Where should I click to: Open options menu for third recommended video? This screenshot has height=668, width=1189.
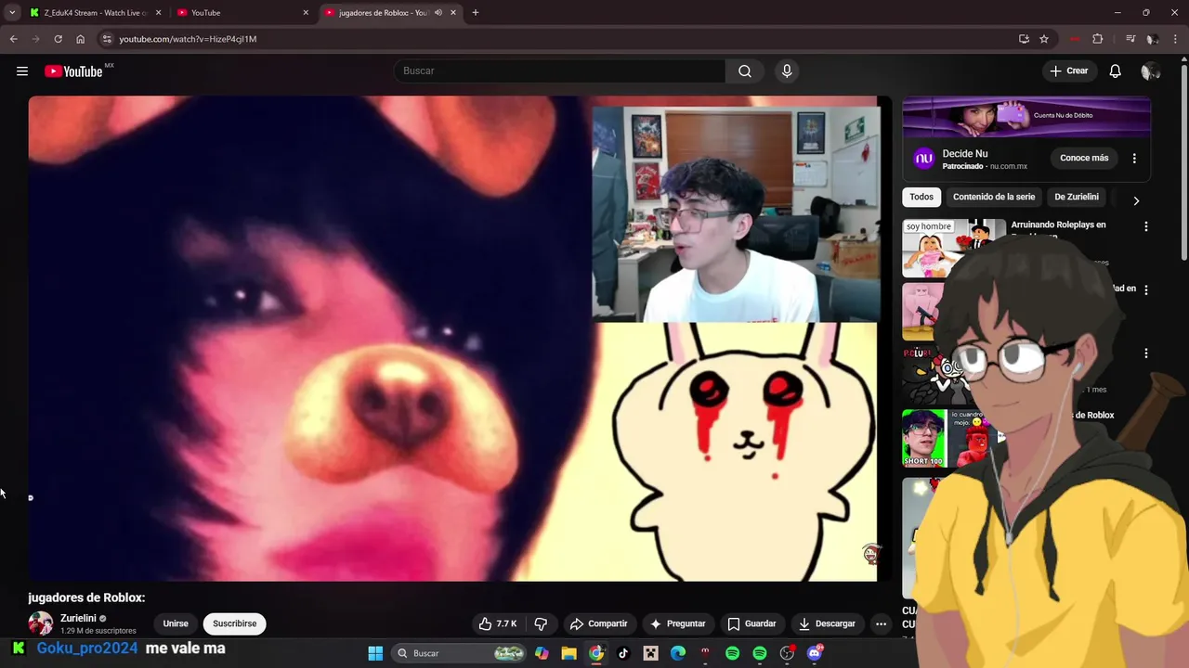pos(1146,353)
